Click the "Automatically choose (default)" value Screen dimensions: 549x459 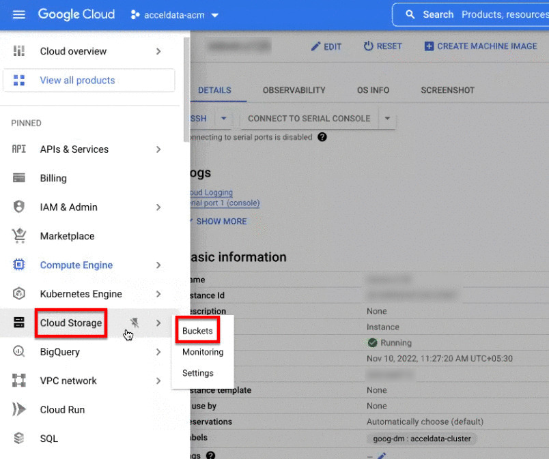[425, 421]
